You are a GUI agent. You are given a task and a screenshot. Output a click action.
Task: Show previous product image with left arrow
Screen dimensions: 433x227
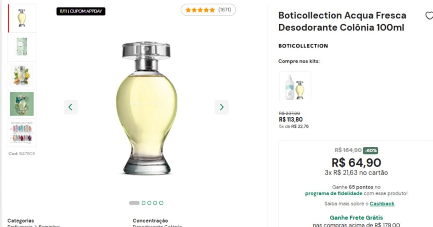pyautogui.click(x=70, y=107)
